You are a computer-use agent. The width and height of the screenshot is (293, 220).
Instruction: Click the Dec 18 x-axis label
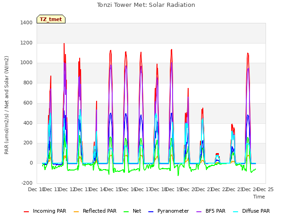coord(158,189)
